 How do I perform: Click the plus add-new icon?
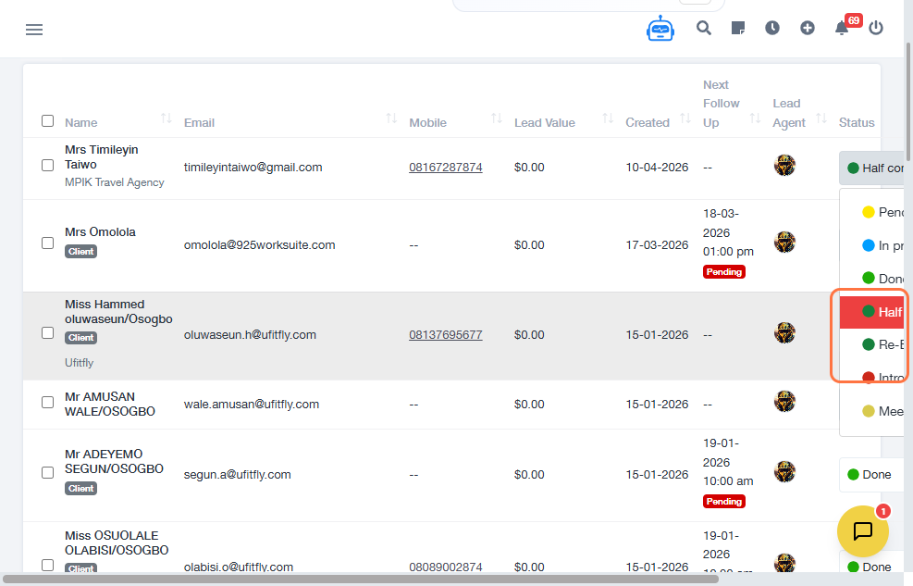pyautogui.click(x=808, y=28)
